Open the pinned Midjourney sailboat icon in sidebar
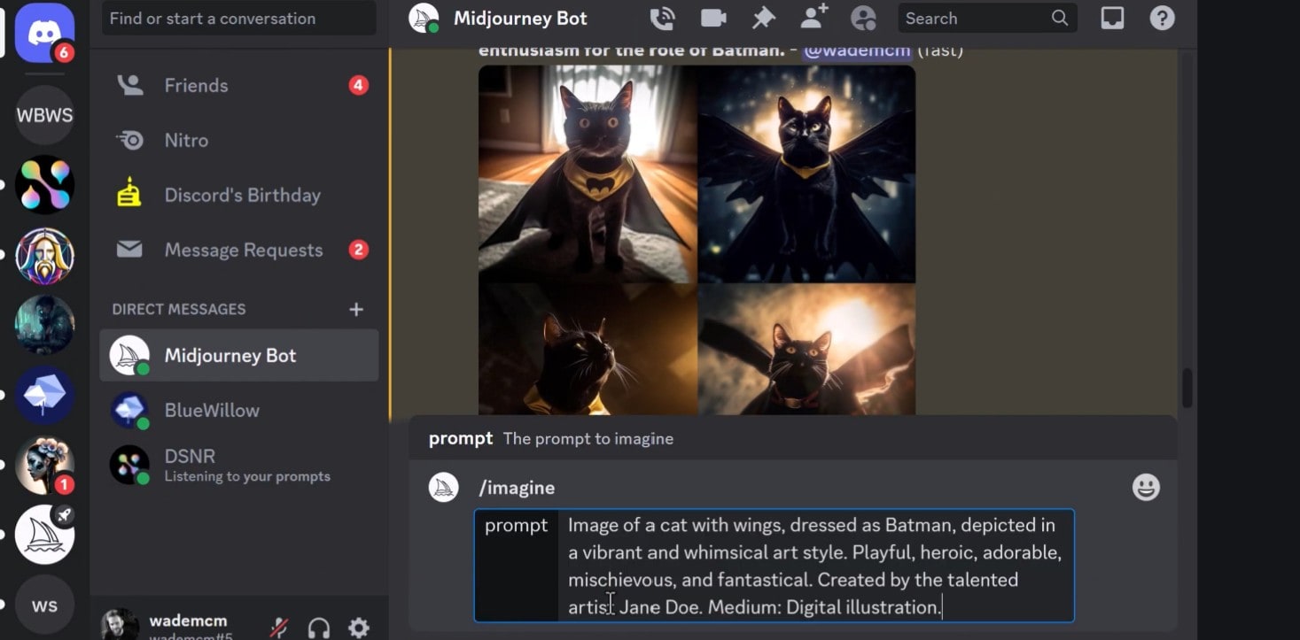This screenshot has width=1300, height=640. coord(43,535)
